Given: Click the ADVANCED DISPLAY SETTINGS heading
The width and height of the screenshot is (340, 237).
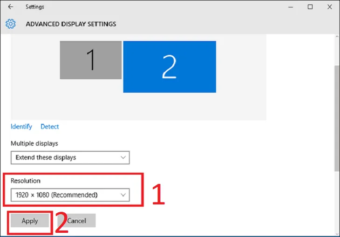Looking at the screenshot, I should [x=71, y=24].
